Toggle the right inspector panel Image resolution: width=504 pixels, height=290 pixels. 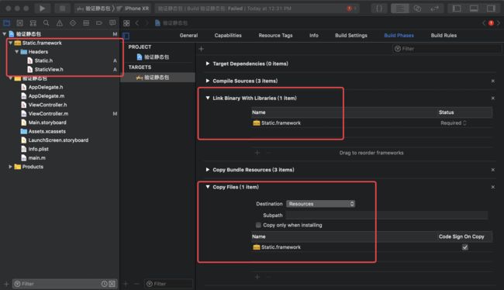(491, 9)
